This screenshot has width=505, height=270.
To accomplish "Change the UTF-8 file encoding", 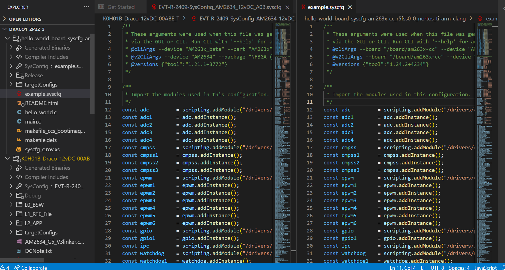I will tap(437, 267).
